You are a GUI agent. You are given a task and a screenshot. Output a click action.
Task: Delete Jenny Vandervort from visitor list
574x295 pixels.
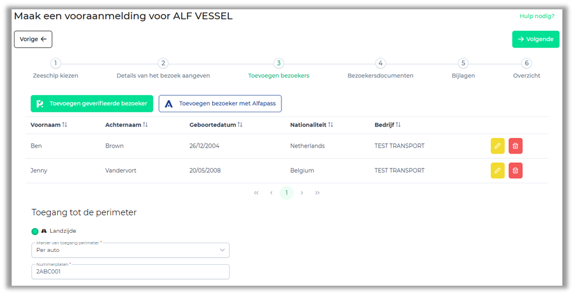[515, 170]
